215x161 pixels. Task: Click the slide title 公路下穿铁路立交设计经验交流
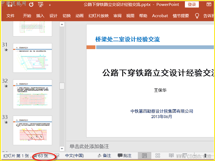(x=158, y=73)
